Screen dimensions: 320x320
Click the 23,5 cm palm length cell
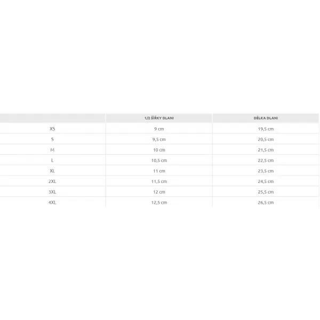pyautogui.click(x=266, y=171)
